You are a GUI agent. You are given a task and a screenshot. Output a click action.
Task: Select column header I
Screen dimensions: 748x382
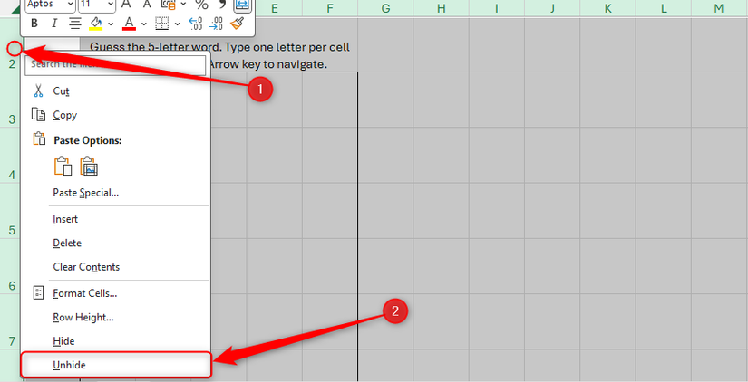pyautogui.click(x=497, y=8)
